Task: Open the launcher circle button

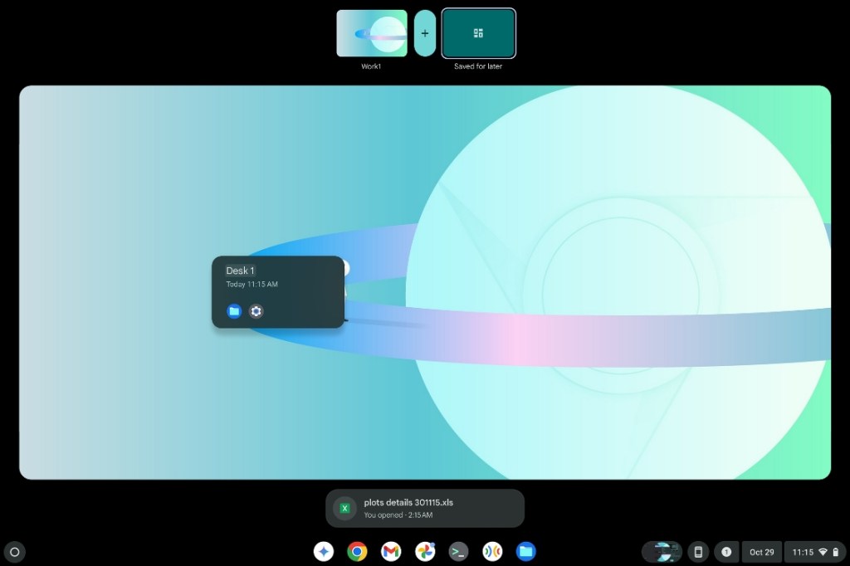Action: [15, 552]
